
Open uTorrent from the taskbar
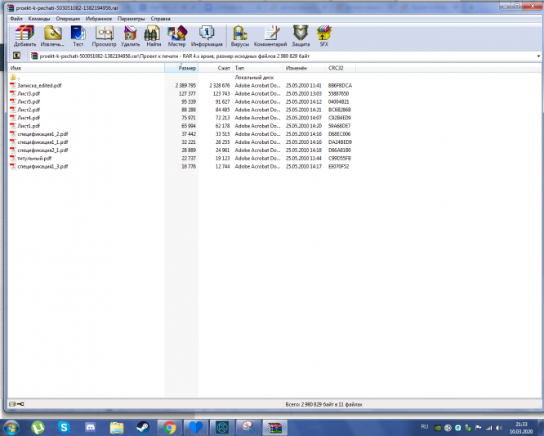[38, 427]
